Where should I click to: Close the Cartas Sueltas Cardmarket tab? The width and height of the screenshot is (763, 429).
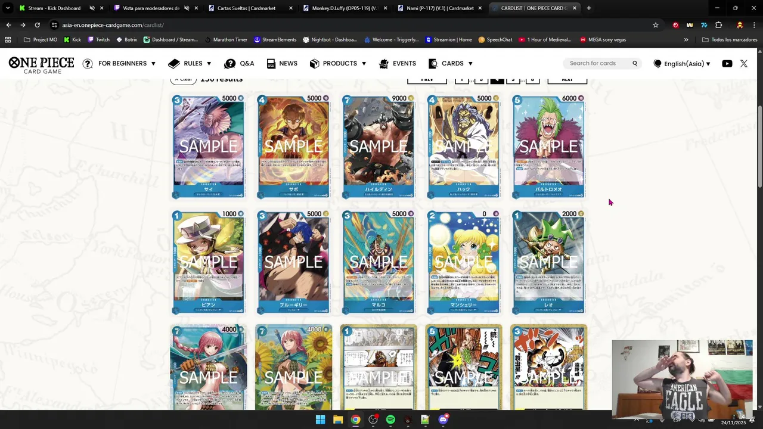coord(290,8)
